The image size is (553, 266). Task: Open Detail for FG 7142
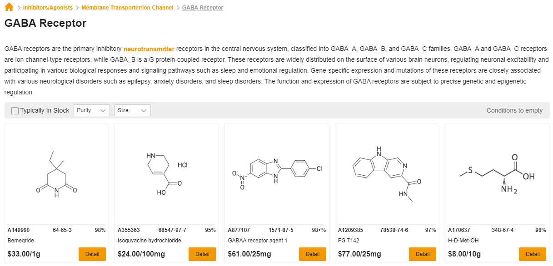click(423, 254)
